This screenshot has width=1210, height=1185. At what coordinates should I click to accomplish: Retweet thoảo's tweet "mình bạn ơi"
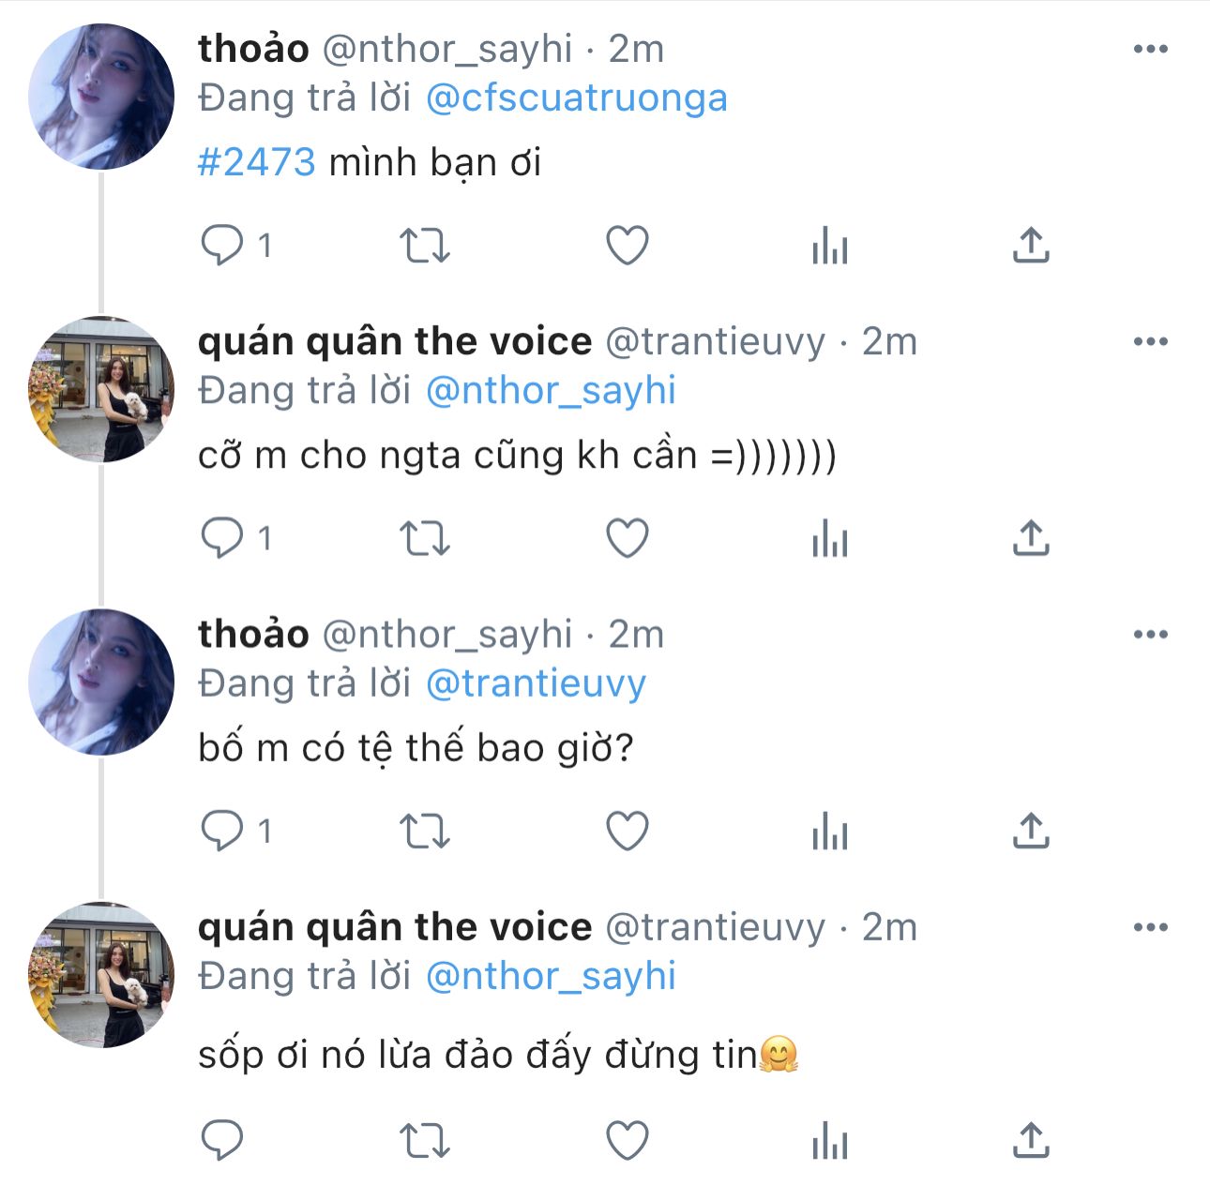point(425,246)
